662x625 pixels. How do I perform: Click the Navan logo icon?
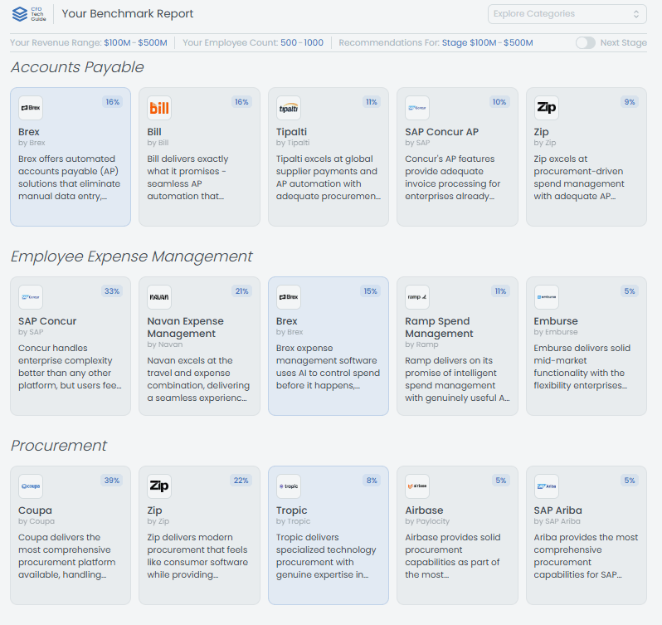point(159,297)
